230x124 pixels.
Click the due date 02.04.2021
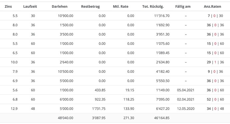pyautogui.click(x=186, y=99)
